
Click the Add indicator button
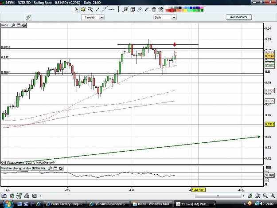point(239,17)
